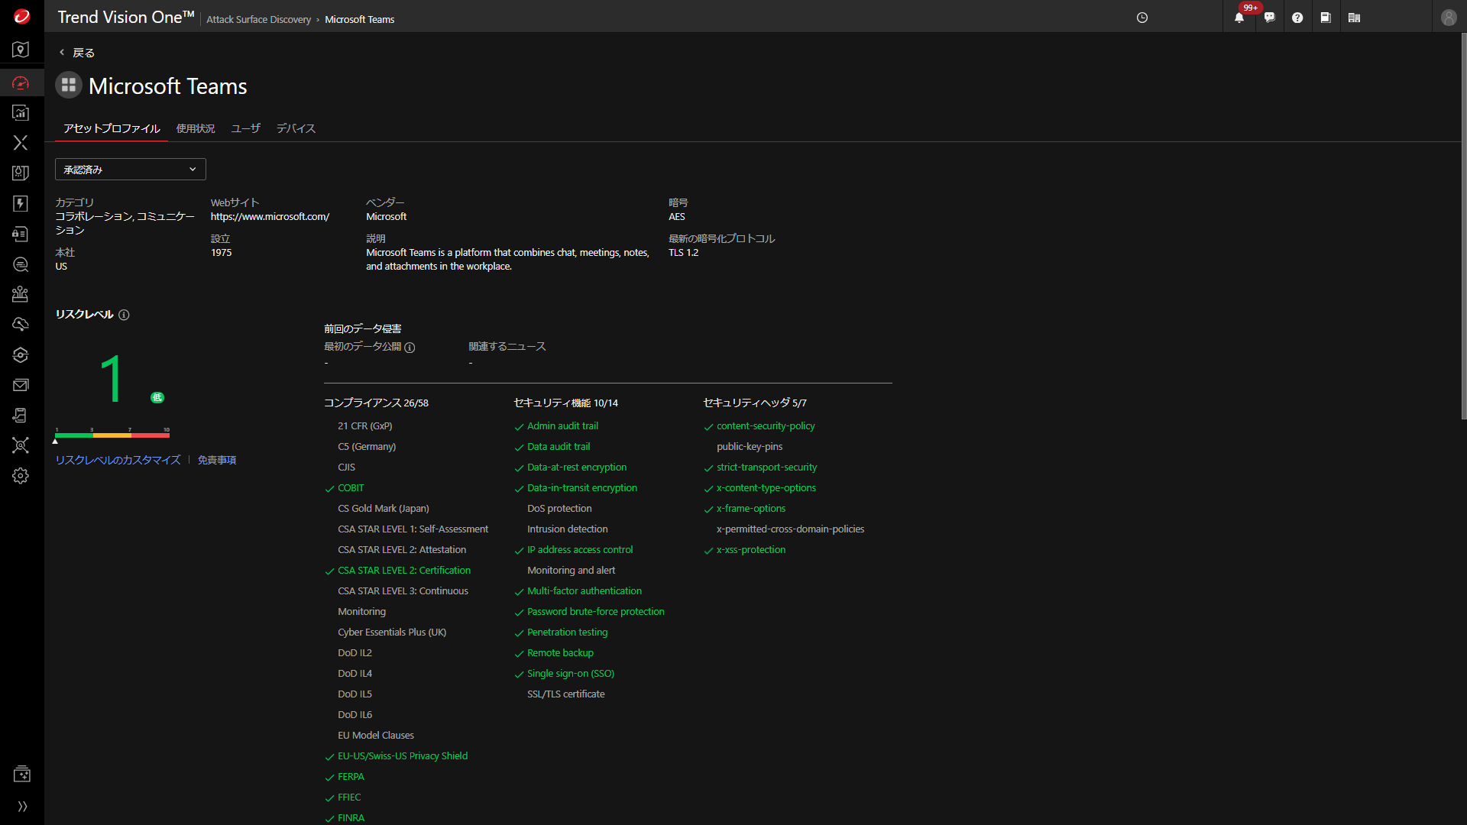Open the map pin sidebar icon
The height and width of the screenshot is (825, 1467).
pos(21,50)
